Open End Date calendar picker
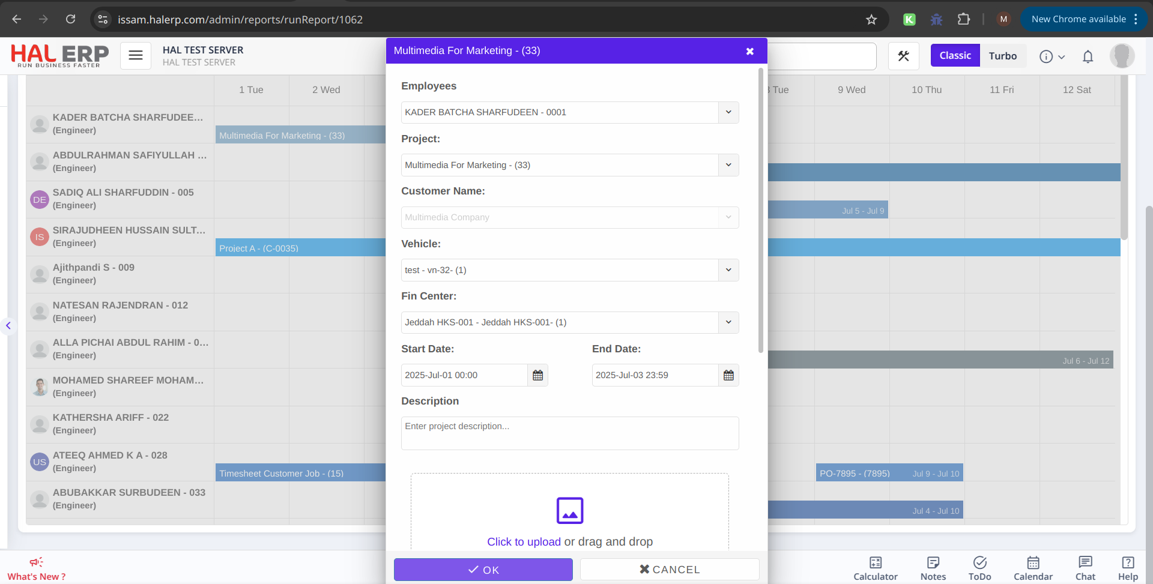Viewport: 1153px width, 584px height. pyautogui.click(x=728, y=375)
